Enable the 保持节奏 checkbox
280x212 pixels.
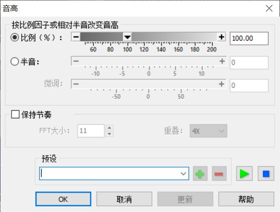(x=15, y=114)
